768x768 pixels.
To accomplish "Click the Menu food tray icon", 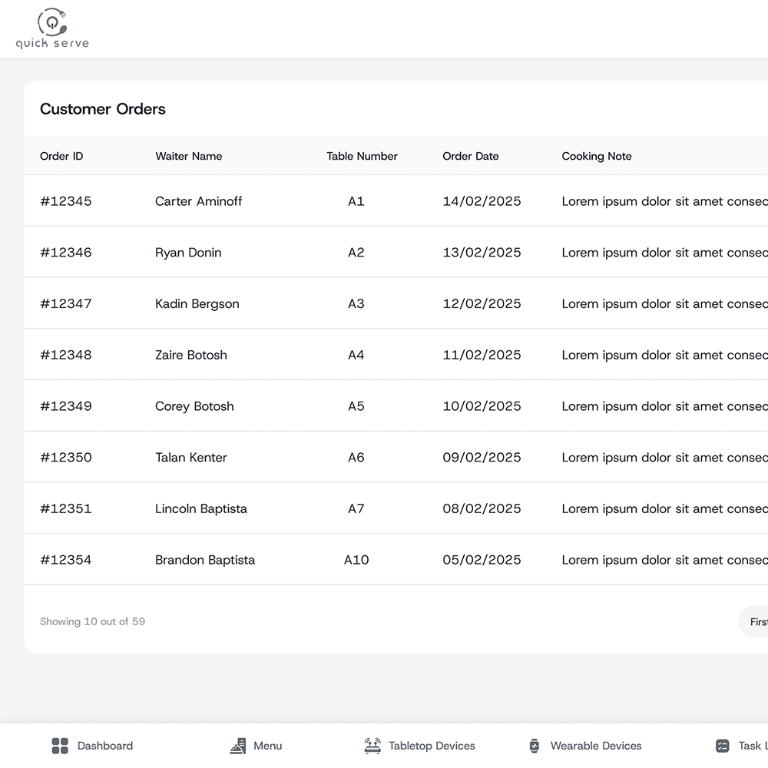I will 238,746.
